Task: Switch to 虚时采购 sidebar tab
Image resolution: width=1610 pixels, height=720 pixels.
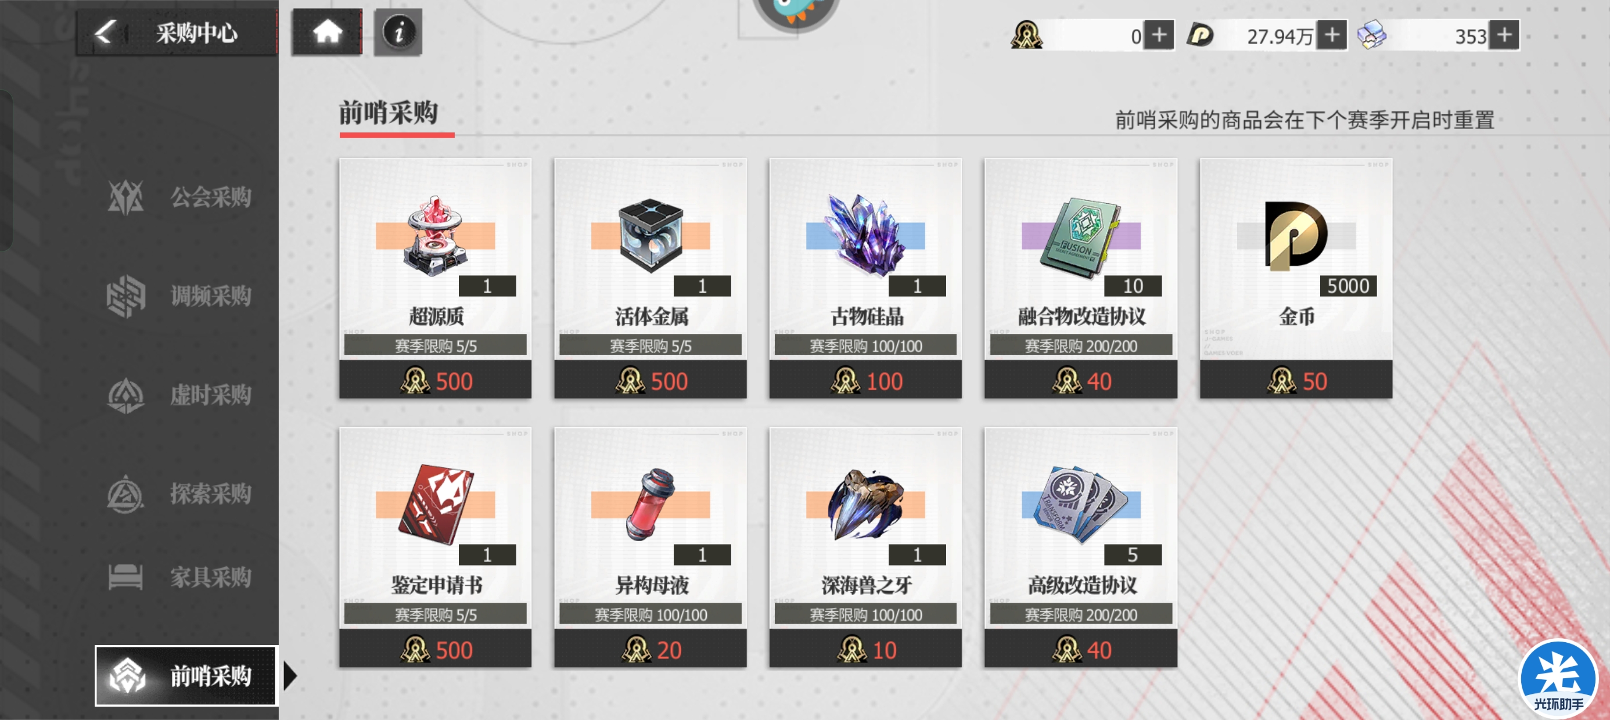Action: [x=181, y=395]
